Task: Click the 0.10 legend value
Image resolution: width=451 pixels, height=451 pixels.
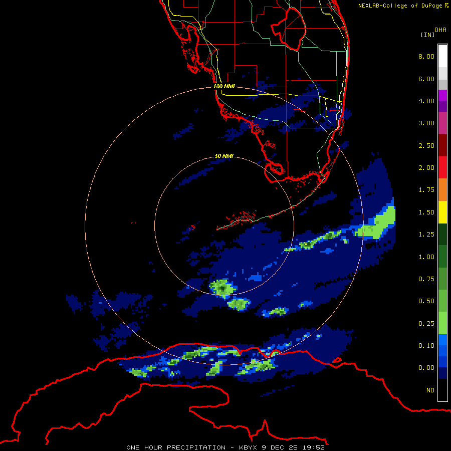Action: pos(426,346)
